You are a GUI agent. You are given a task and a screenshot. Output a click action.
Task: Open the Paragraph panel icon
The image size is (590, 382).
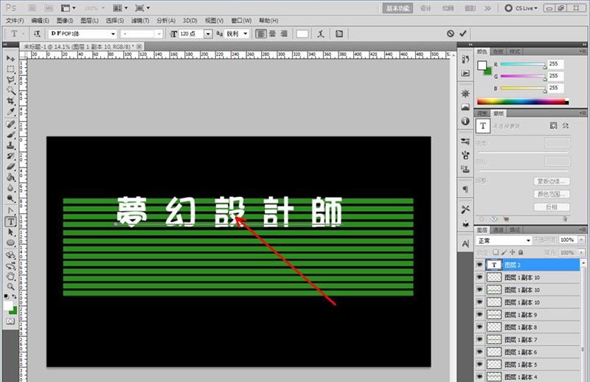click(x=465, y=190)
